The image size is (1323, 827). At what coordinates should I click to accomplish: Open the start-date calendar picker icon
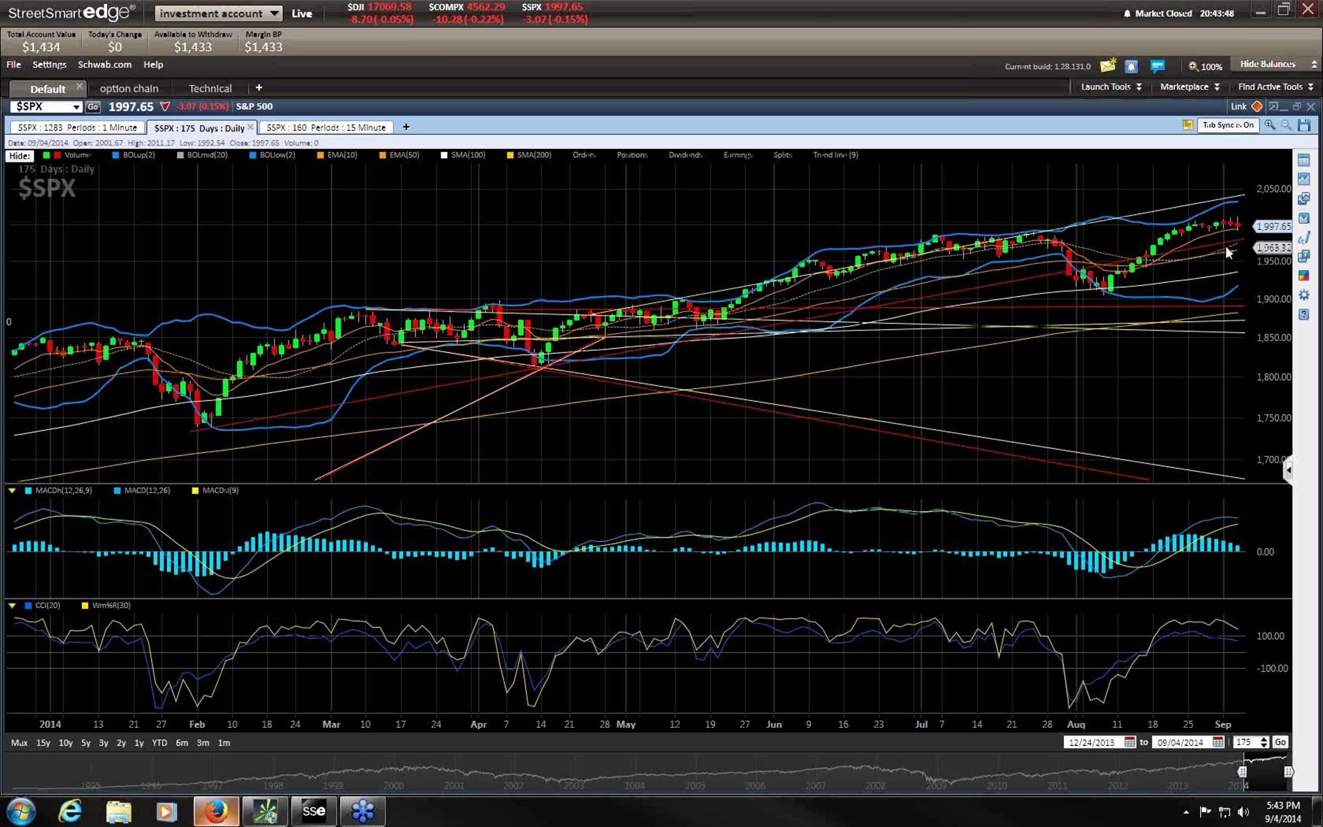coord(1130,742)
